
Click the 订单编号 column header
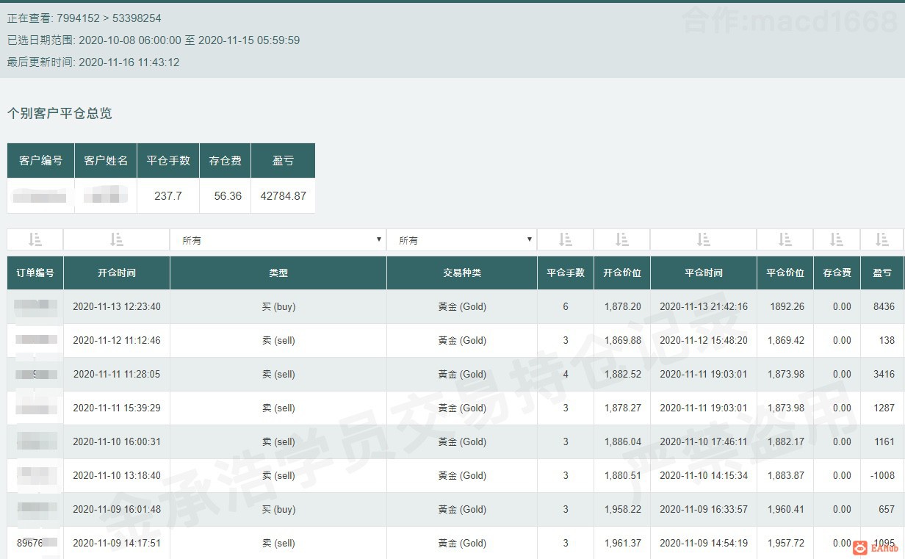point(35,273)
